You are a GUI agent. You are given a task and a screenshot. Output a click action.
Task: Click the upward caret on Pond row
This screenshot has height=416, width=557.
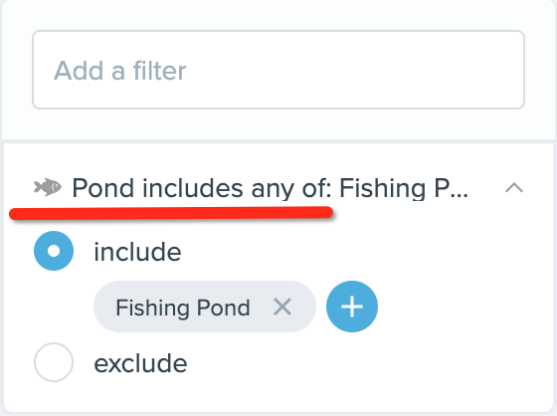point(514,187)
